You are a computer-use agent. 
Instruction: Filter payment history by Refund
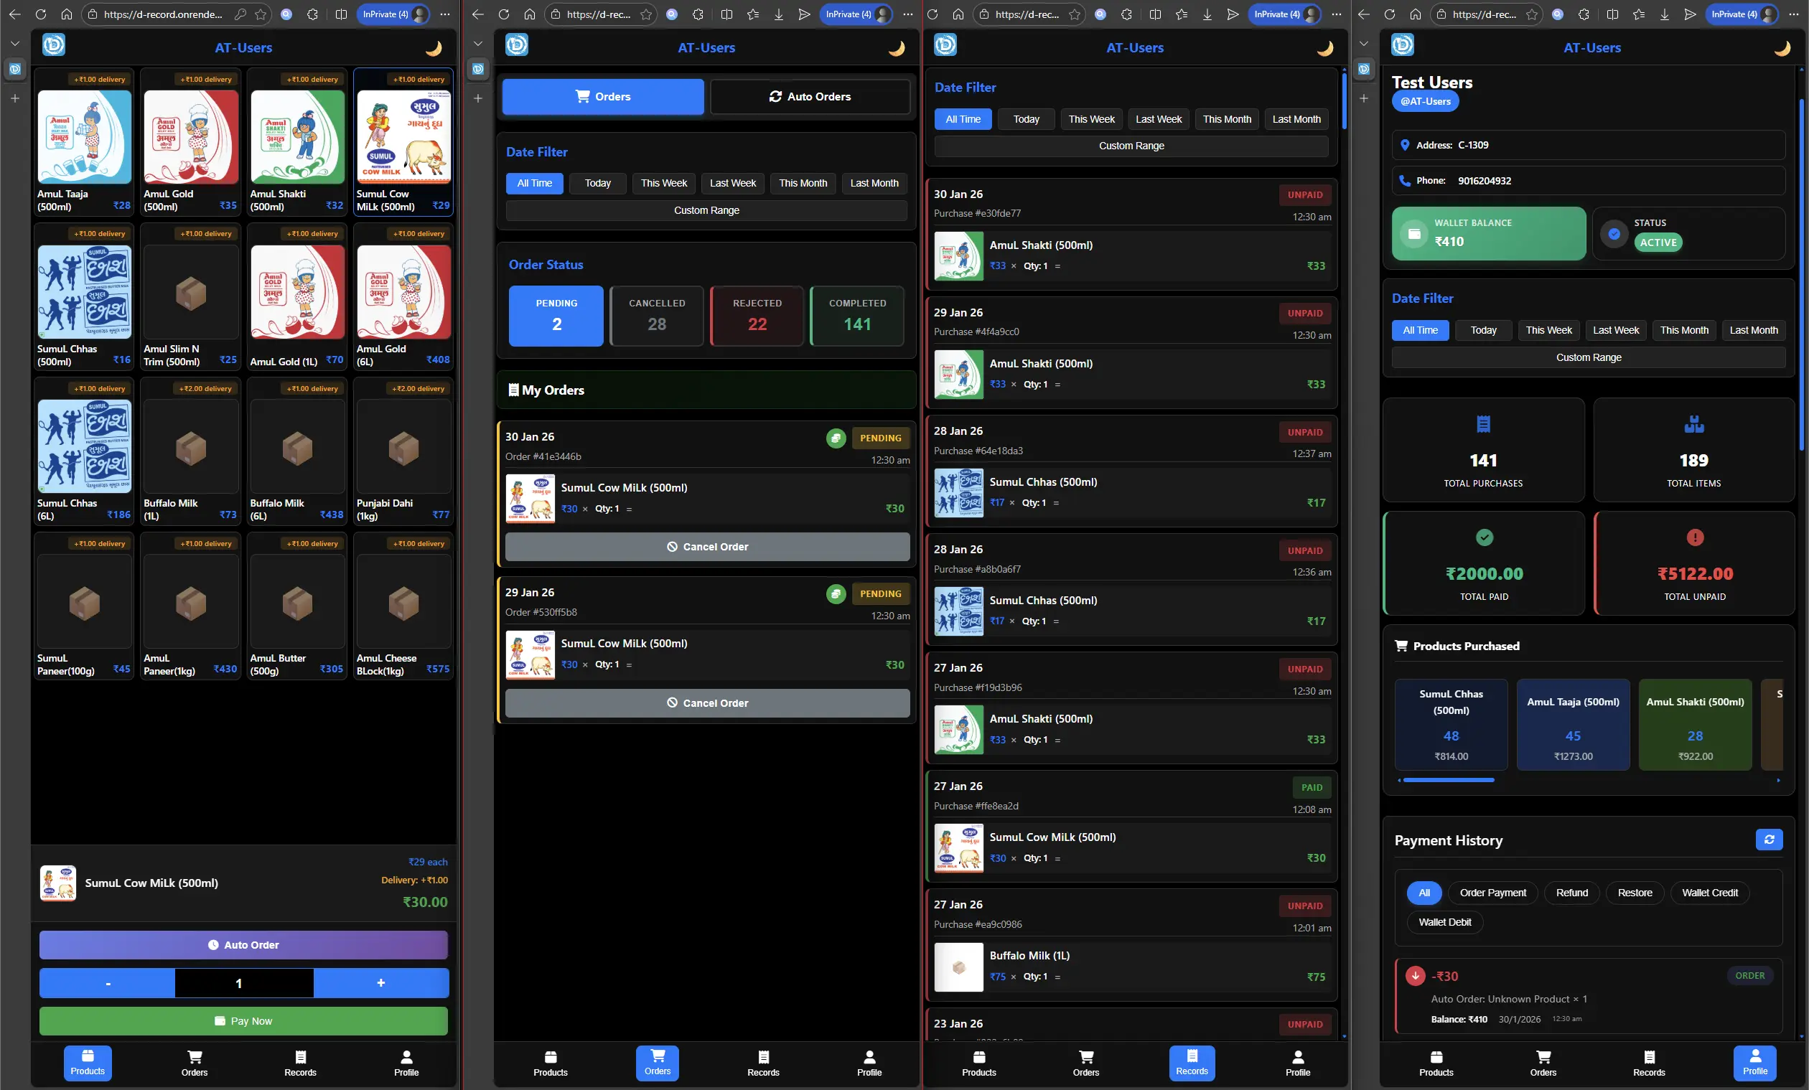pos(1572,893)
